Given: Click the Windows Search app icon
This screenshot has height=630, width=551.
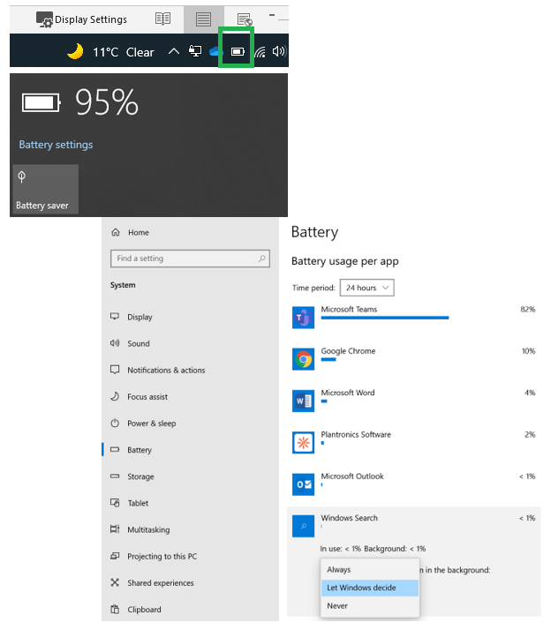Looking at the screenshot, I should pyautogui.click(x=303, y=526).
